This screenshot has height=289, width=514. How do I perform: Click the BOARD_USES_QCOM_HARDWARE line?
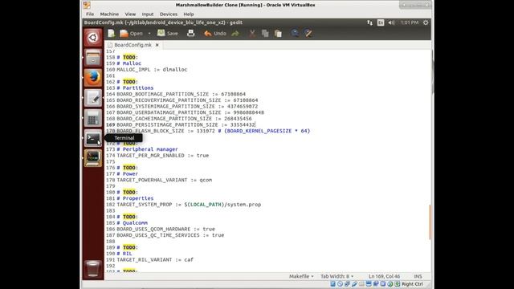coord(166,229)
